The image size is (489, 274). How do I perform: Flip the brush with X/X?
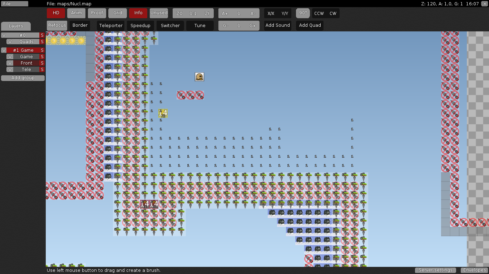click(x=271, y=13)
